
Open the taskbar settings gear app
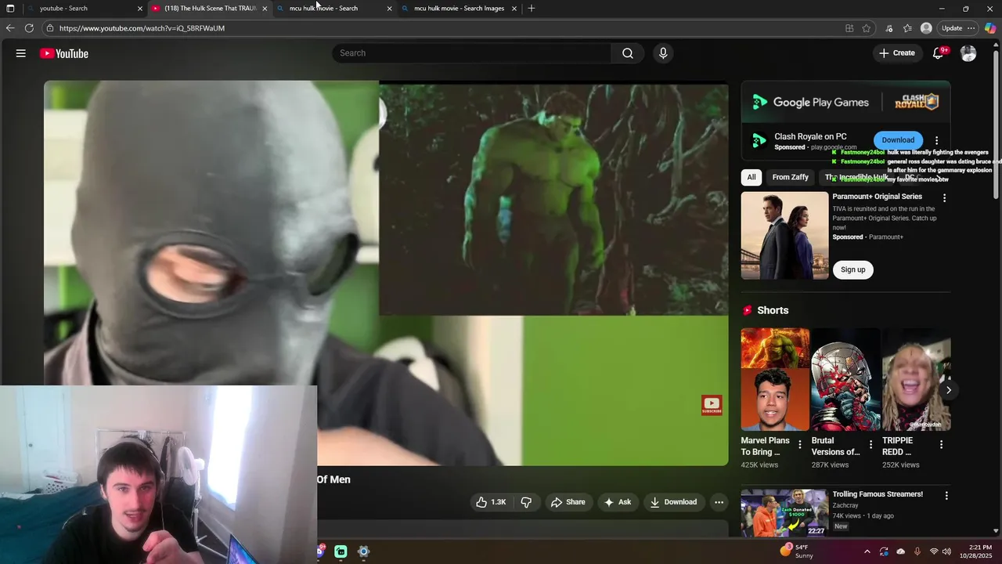tap(363, 551)
